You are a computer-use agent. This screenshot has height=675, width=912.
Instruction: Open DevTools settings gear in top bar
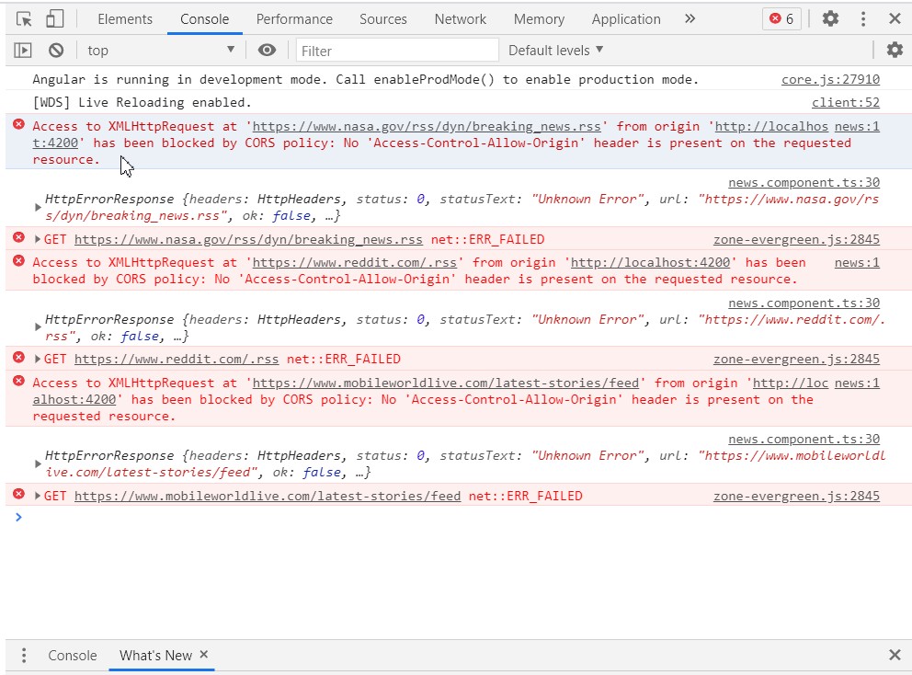point(830,19)
